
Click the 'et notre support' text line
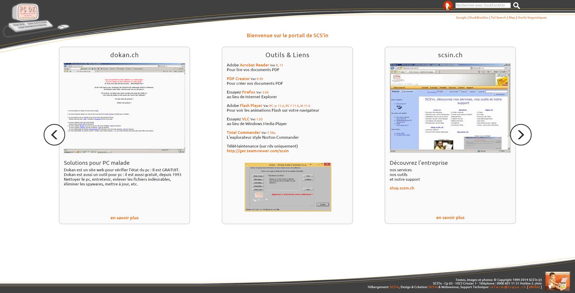(405, 180)
